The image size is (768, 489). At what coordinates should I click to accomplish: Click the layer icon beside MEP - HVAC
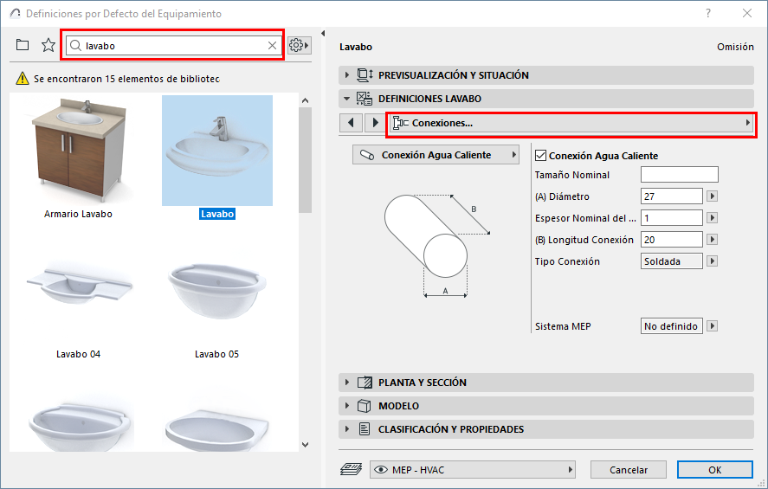point(352,469)
